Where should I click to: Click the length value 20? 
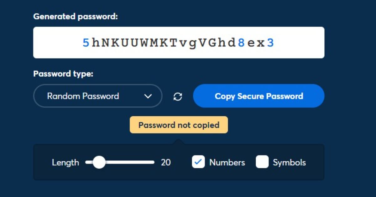point(166,163)
